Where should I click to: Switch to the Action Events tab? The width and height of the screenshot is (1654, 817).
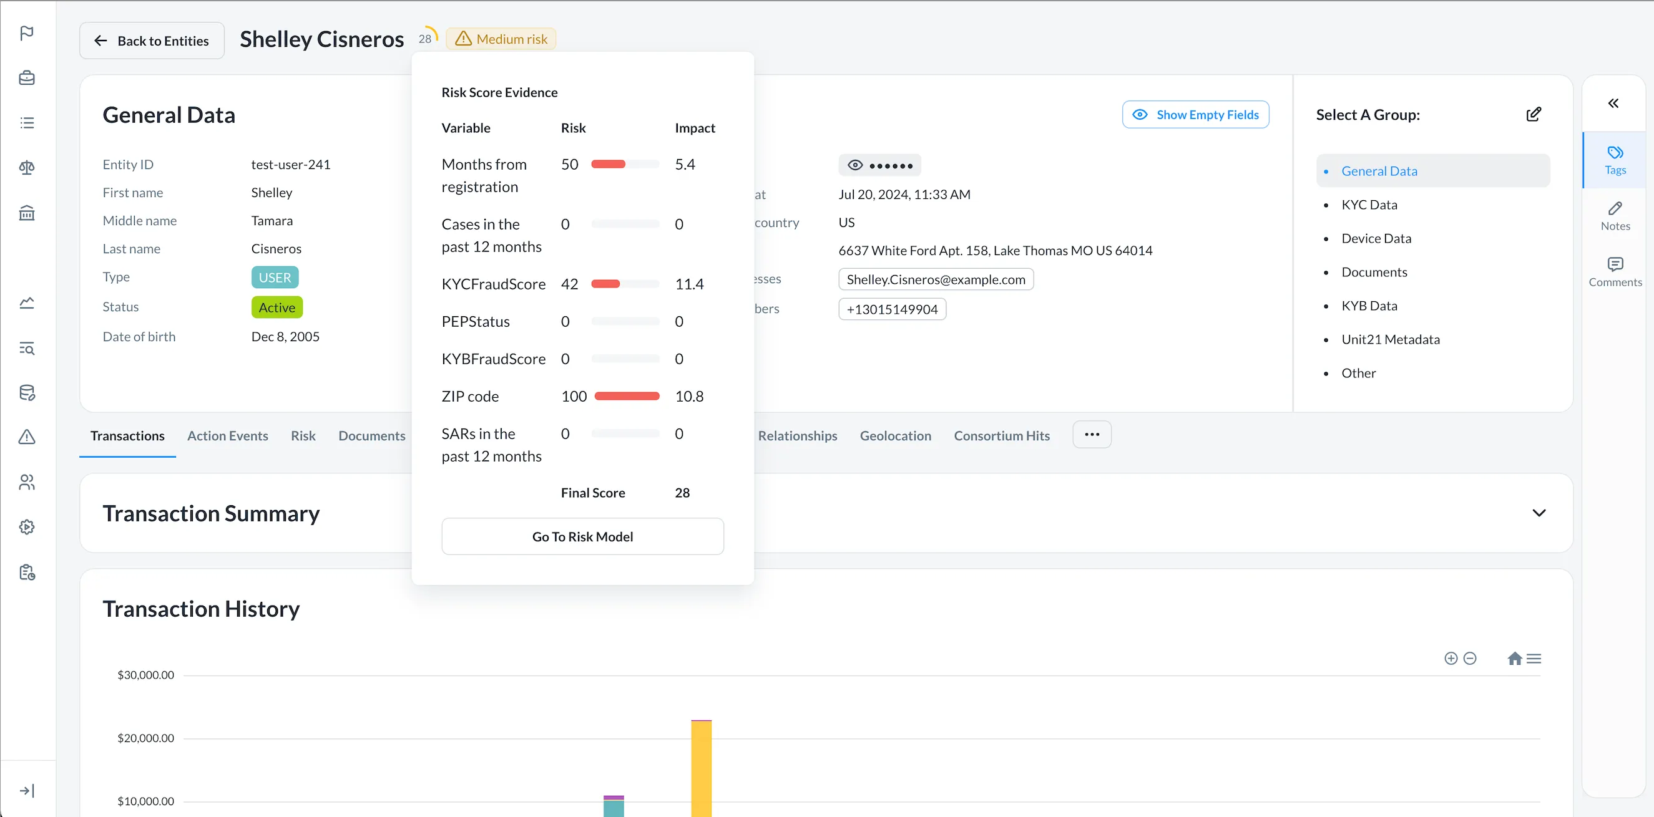pos(227,436)
